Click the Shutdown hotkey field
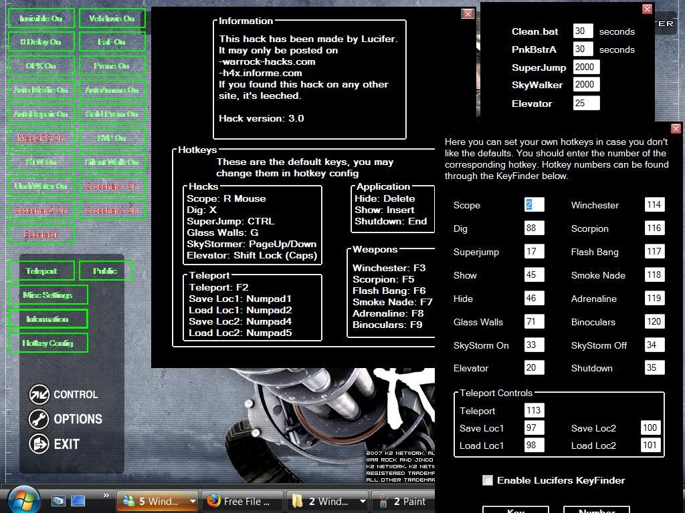Screen dimensions: 685x513 654,367
